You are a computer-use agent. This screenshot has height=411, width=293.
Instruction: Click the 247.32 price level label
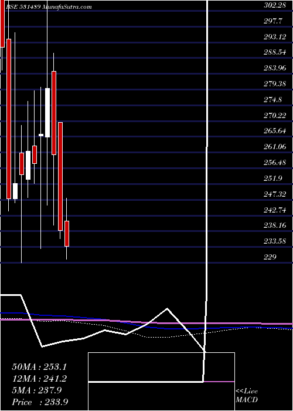click(x=274, y=194)
